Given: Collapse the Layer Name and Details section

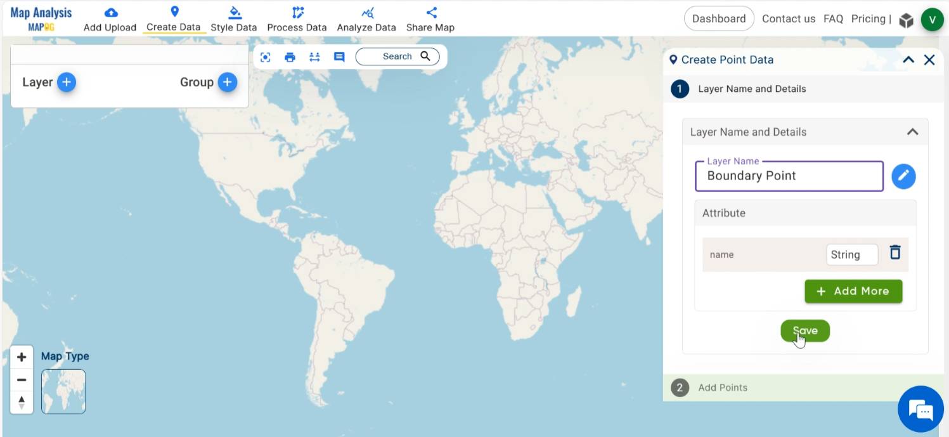Looking at the screenshot, I should coord(912,132).
